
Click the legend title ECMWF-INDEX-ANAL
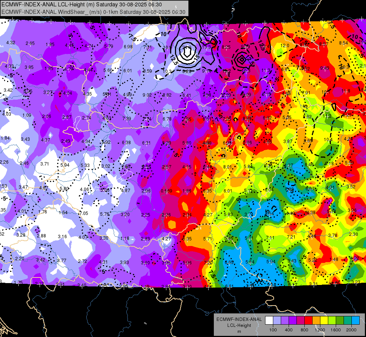click(239, 319)
